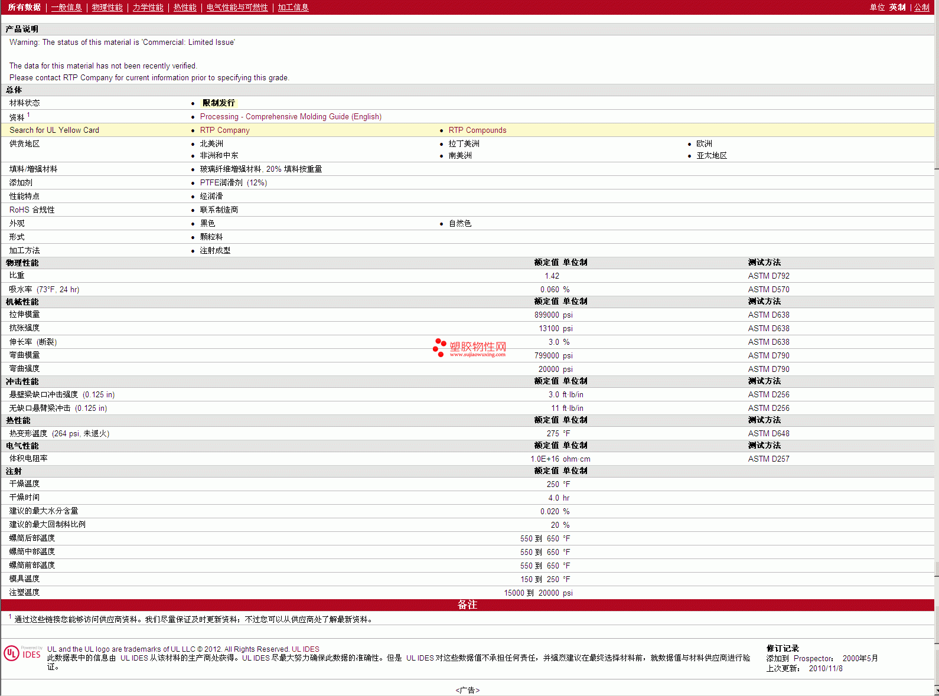Open the 力学性能 tab
939x696 pixels.
pos(148,7)
